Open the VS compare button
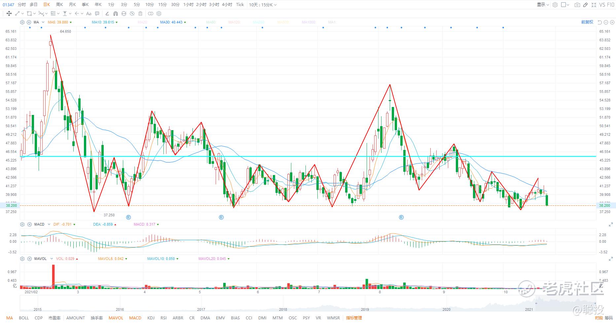The width and height of the screenshot is (616, 324). pos(602,5)
